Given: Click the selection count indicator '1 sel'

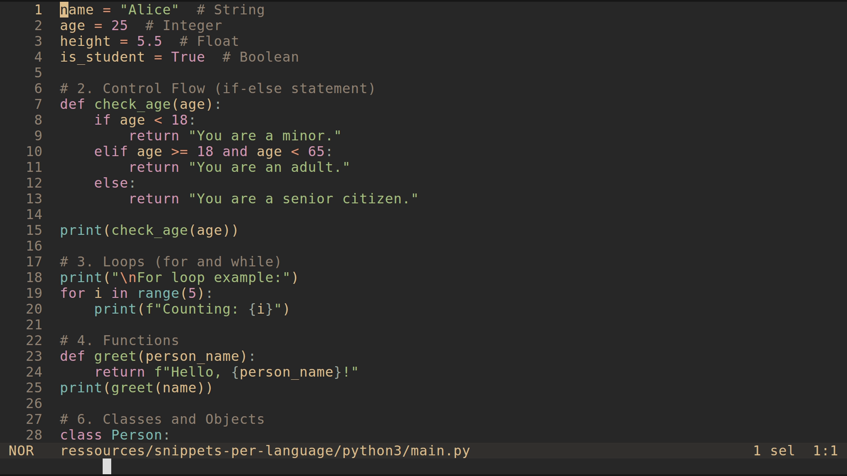Looking at the screenshot, I should pos(773,450).
